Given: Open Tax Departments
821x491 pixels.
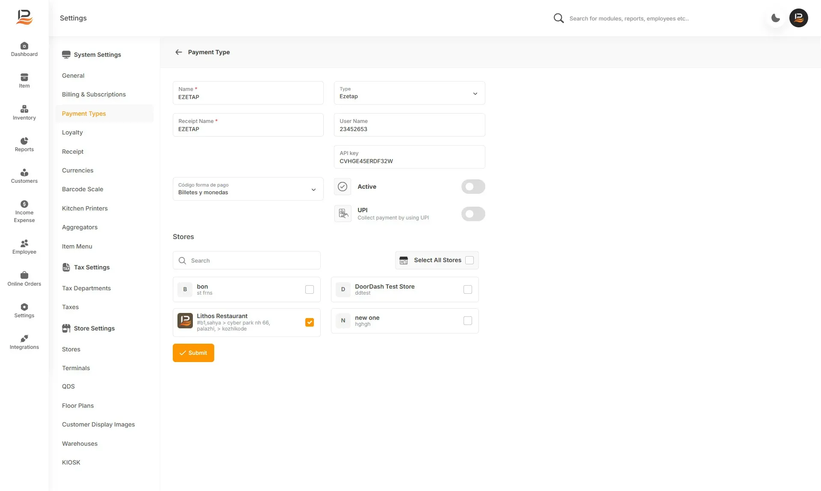Looking at the screenshot, I should pos(86,288).
